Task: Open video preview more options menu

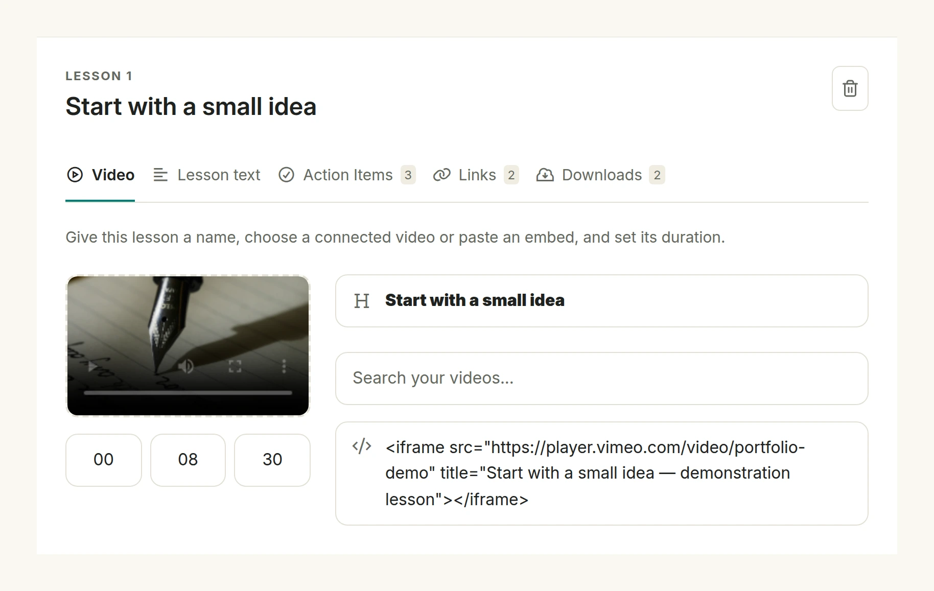Action: coord(284,366)
